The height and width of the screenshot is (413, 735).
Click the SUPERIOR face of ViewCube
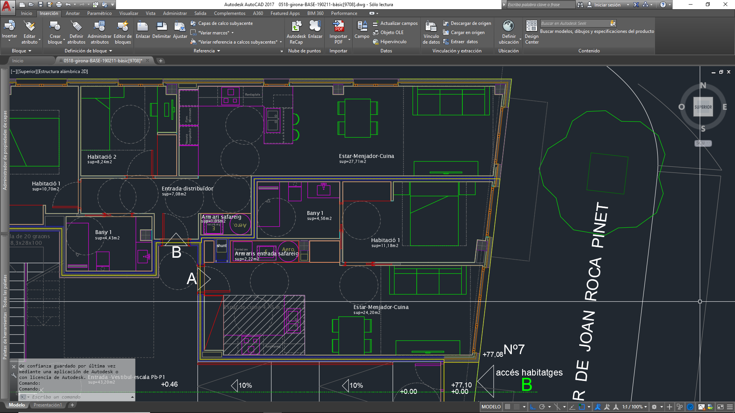[x=703, y=107]
